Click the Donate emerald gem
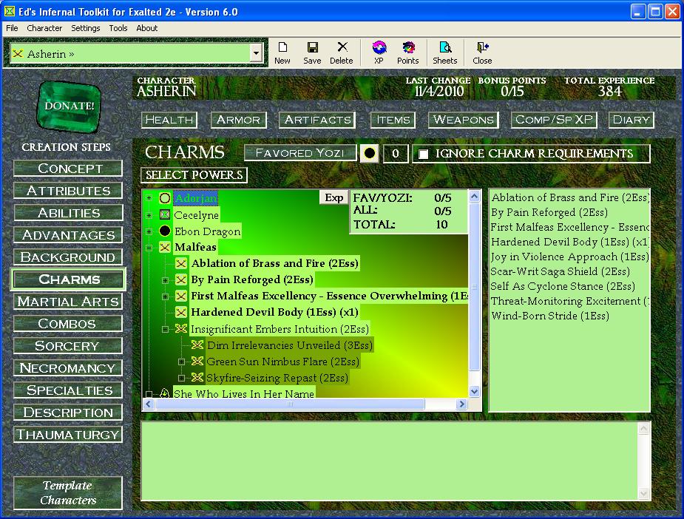 69,106
